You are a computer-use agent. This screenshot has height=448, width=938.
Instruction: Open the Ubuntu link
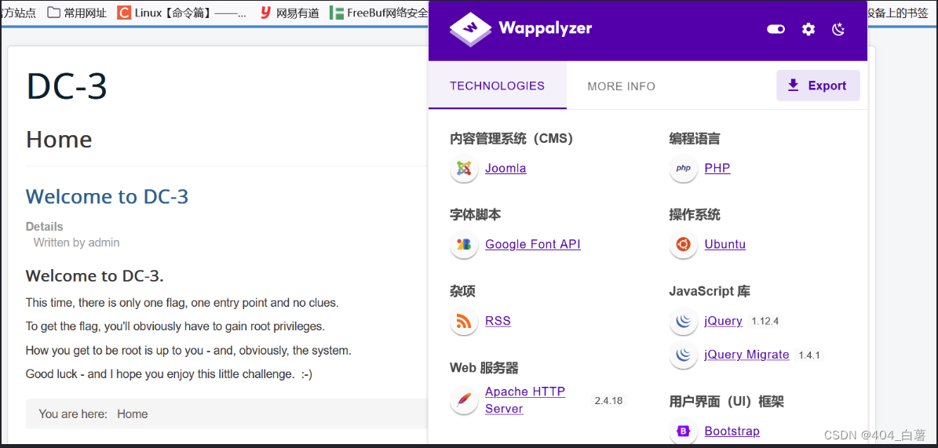(725, 244)
